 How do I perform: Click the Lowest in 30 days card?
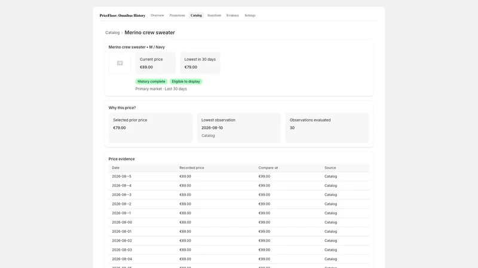200,63
